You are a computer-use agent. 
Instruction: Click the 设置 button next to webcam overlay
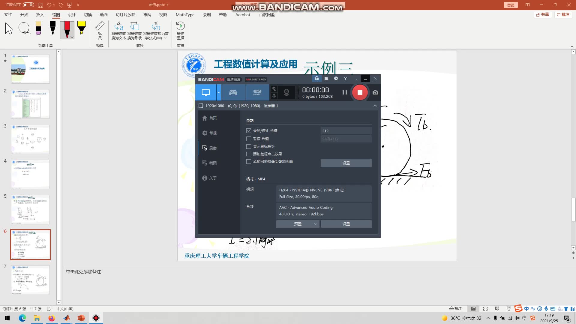pyautogui.click(x=346, y=163)
